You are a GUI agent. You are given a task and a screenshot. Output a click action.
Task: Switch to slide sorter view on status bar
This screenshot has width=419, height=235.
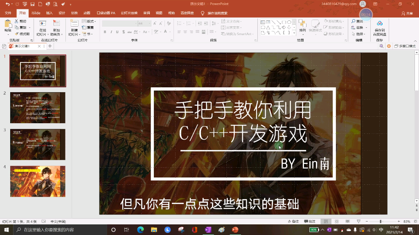[336, 221]
